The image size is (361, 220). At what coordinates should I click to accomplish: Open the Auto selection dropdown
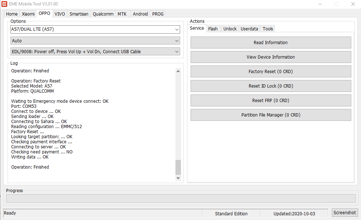[x=95, y=41]
